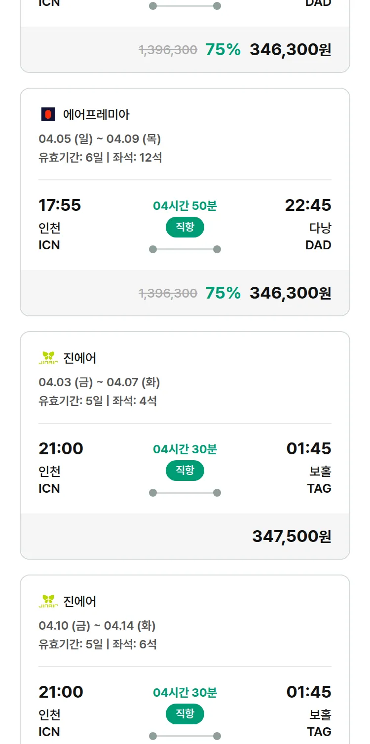Image resolution: width=370 pixels, height=744 pixels.
Task: Click the 04.05 (일) ~ 04.09 (목) date range
Action: 100,139
